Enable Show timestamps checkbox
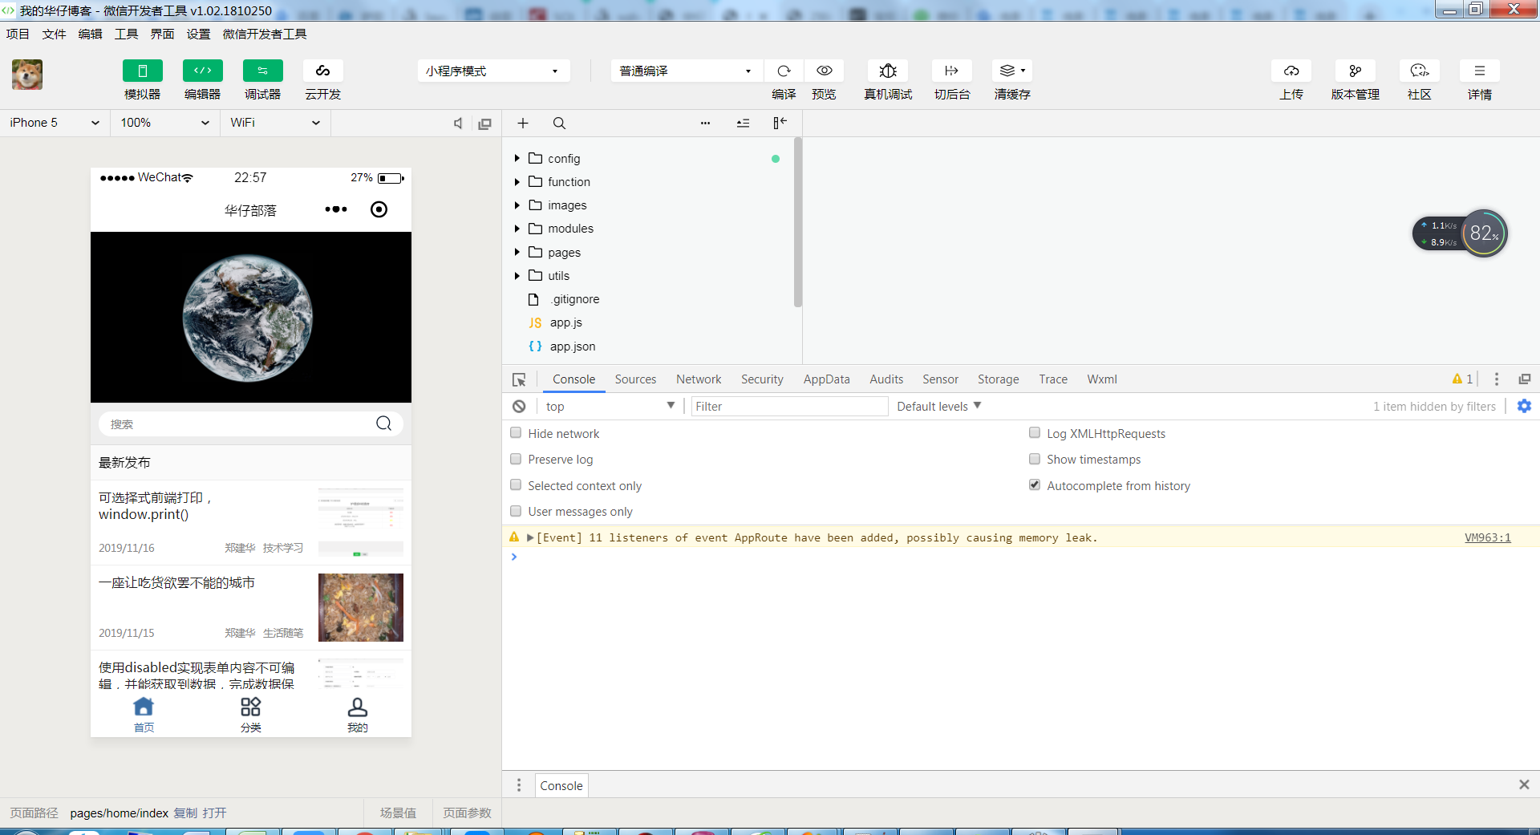The height and width of the screenshot is (835, 1540). point(1035,459)
